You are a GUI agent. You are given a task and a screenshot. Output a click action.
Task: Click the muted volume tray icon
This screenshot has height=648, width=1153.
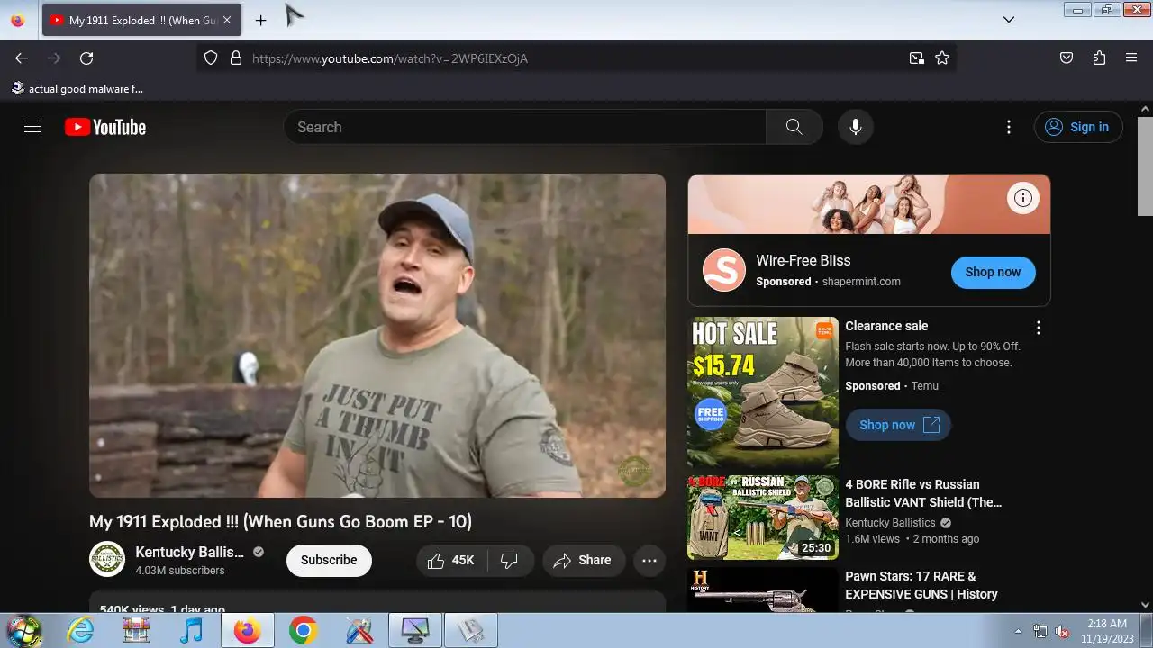click(x=1062, y=631)
